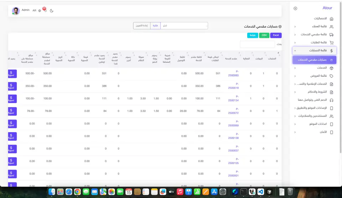Sort by اجمالي قيمة الطلبات column header
Screen dimensions: 342x198
[213, 59]
